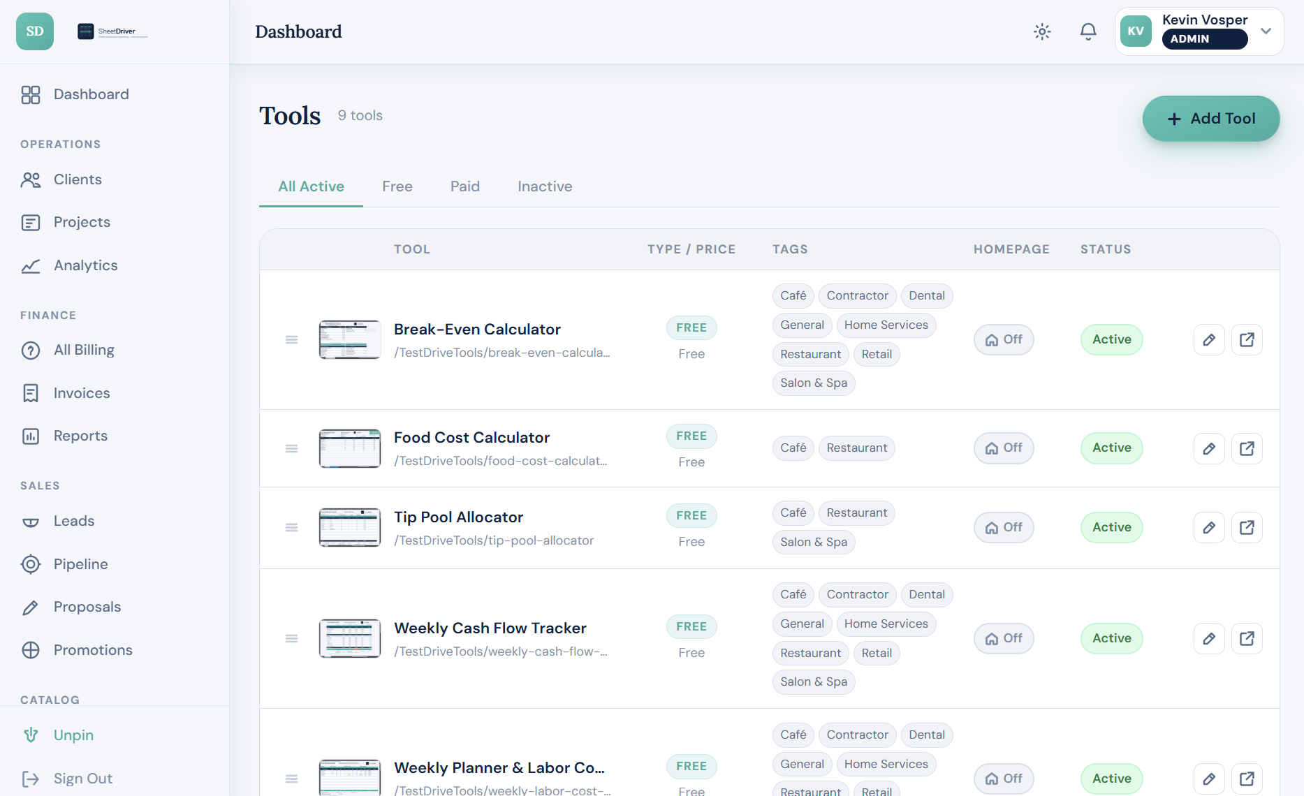This screenshot has height=796, width=1304.
Task: Open All Billing in the sidebar
Action: 115,351
